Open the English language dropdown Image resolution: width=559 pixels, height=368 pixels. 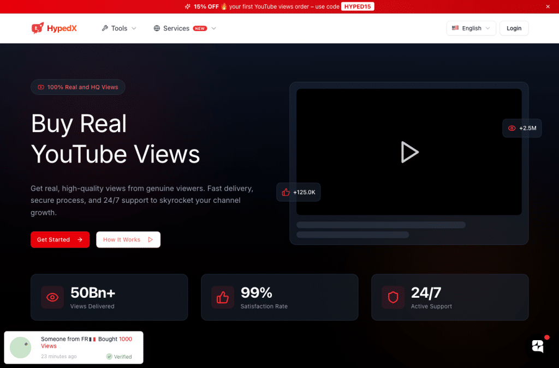(x=471, y=28)
